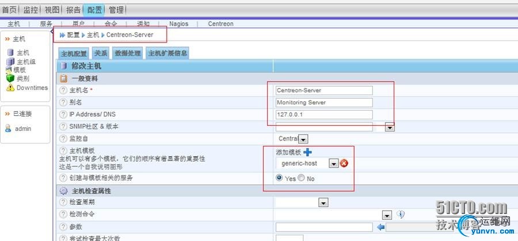Viewport: 518px width, 241px height.
Task: Click the 主机组 sidebar icon
Action: [x=10, y=61]
